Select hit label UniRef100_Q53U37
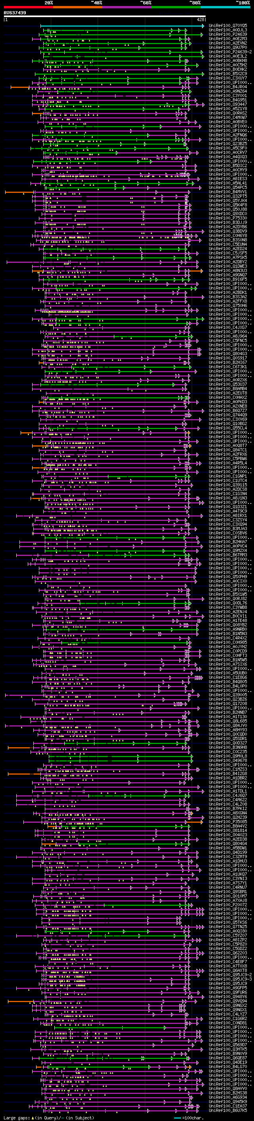Viewport: 254px width, 1121px height. click(x=228, y=384)
